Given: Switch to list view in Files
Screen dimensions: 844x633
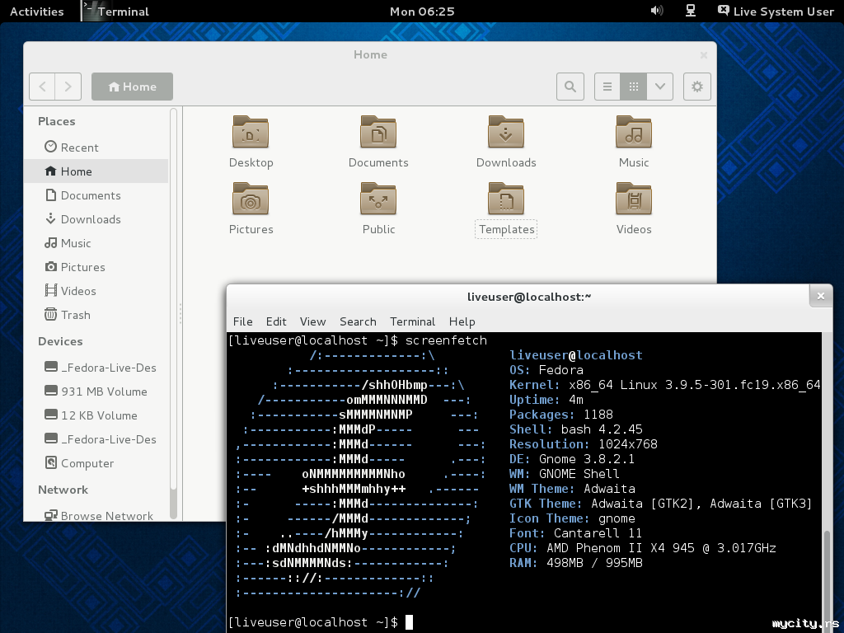Looking at the screenshot, I should 607,87.
